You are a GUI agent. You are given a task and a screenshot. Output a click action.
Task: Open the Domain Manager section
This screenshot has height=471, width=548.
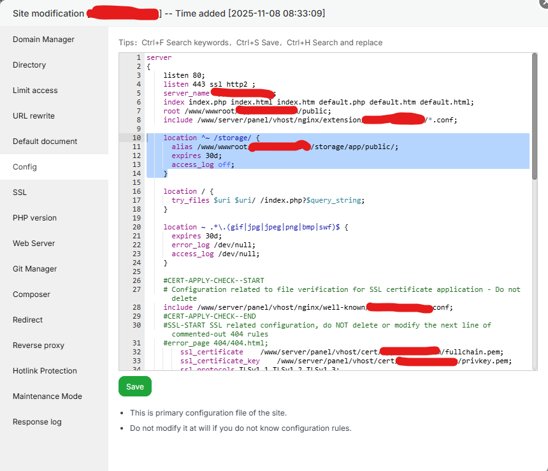click(43, 40)
